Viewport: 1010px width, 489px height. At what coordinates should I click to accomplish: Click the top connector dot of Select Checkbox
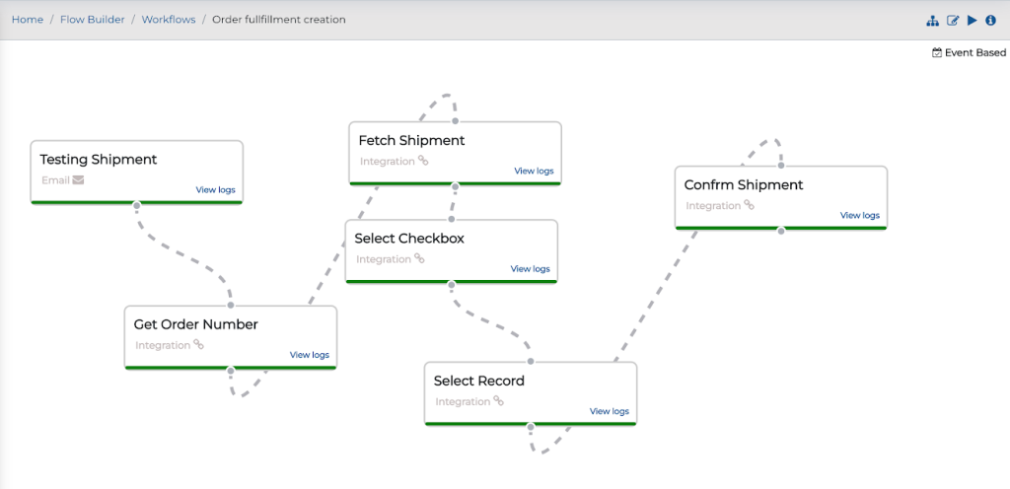tap(451, 220)
